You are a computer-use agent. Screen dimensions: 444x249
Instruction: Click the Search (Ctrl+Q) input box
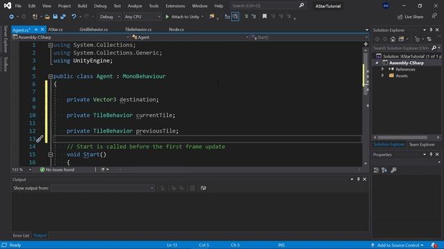[268, 6]
